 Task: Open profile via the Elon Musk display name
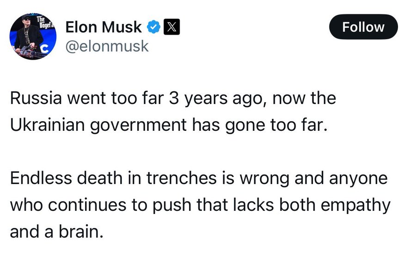(104, 27)
